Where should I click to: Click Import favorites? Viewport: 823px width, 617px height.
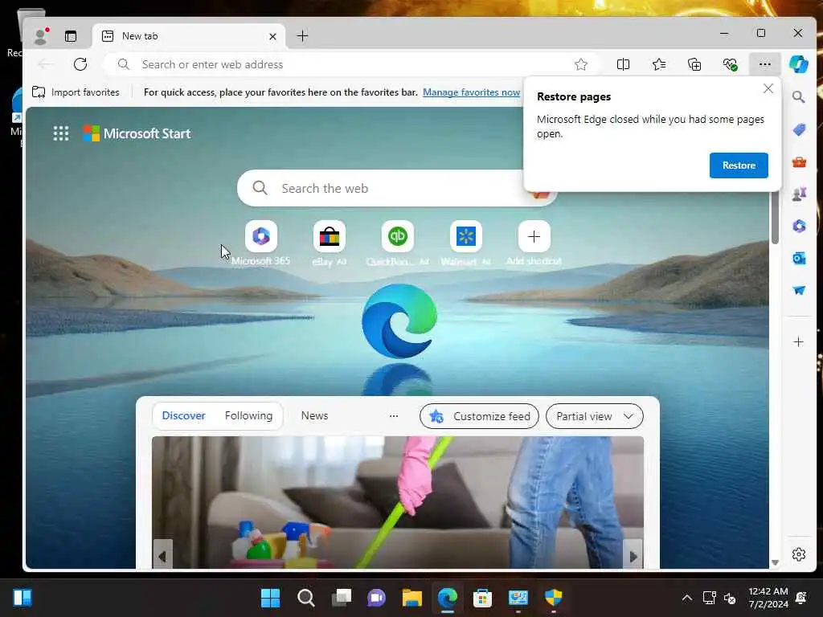click(x=76, y=92)
